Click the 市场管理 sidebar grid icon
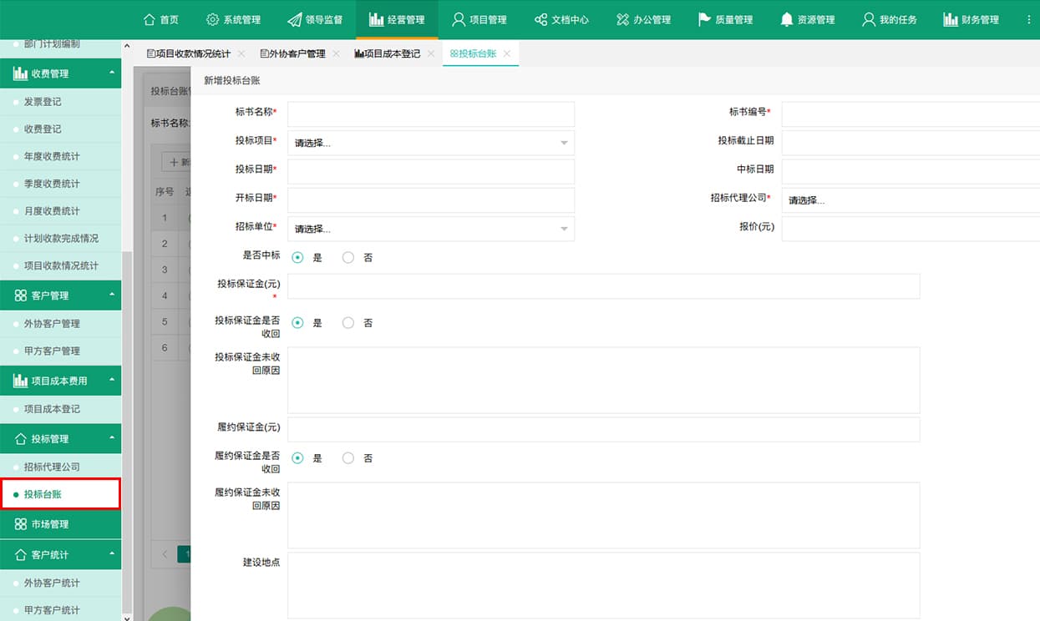The height and width of the screenshot is (621, 1040). tap(20, 524)
